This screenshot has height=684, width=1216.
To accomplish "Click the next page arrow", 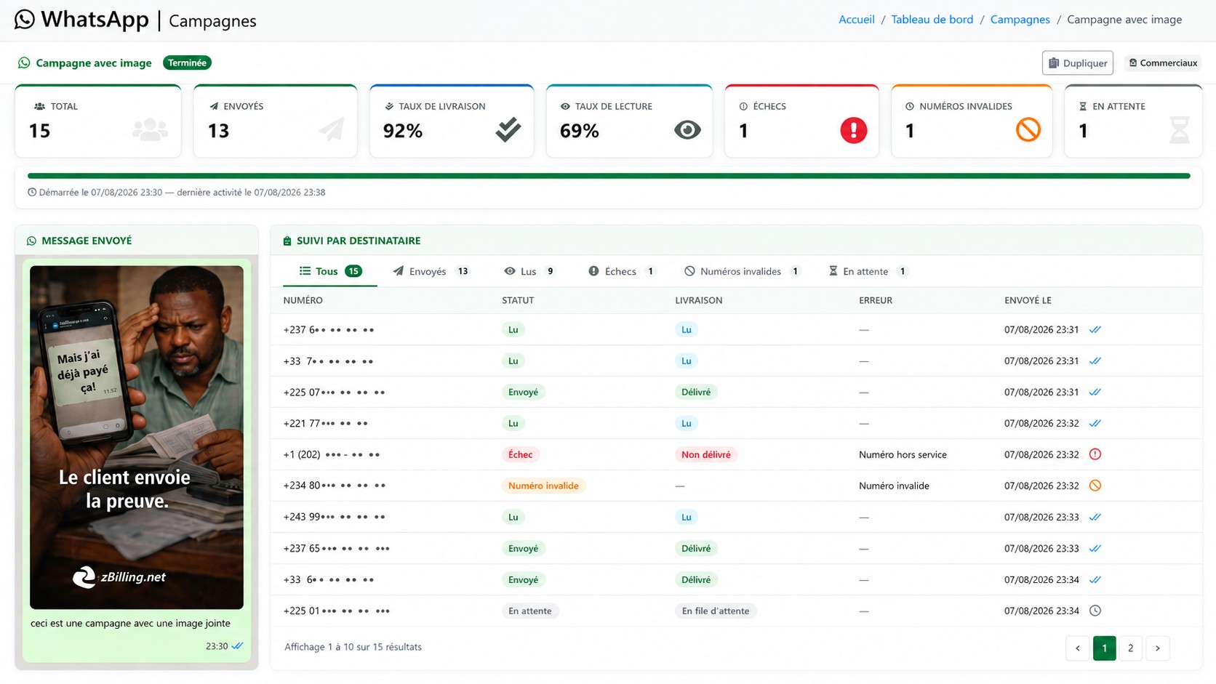I will pyautogui.click(x=1157, y=648).
